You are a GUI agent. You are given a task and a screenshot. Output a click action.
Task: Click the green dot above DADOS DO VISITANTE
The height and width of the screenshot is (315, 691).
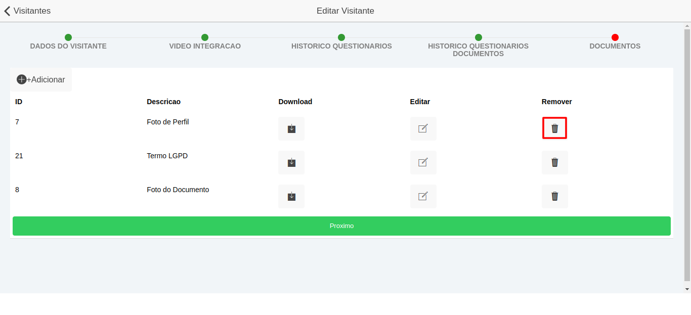point(68,37)
